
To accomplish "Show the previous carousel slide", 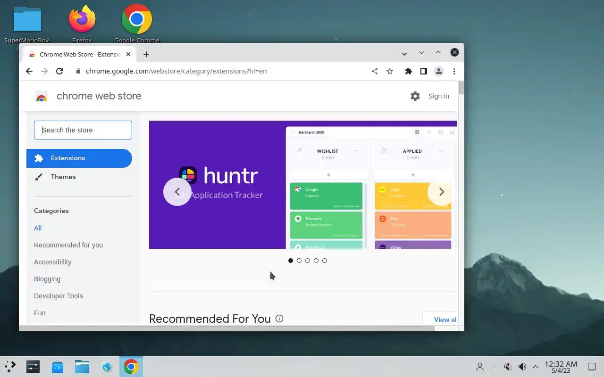I will (x=177, y=192).
